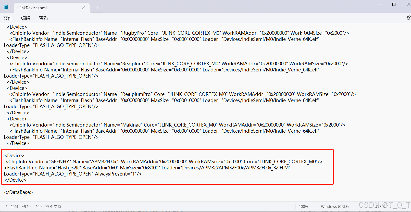Screen dimensions: 411x212
Task: Select the JLinkDevices.xml tab
Action: [52, 8]
